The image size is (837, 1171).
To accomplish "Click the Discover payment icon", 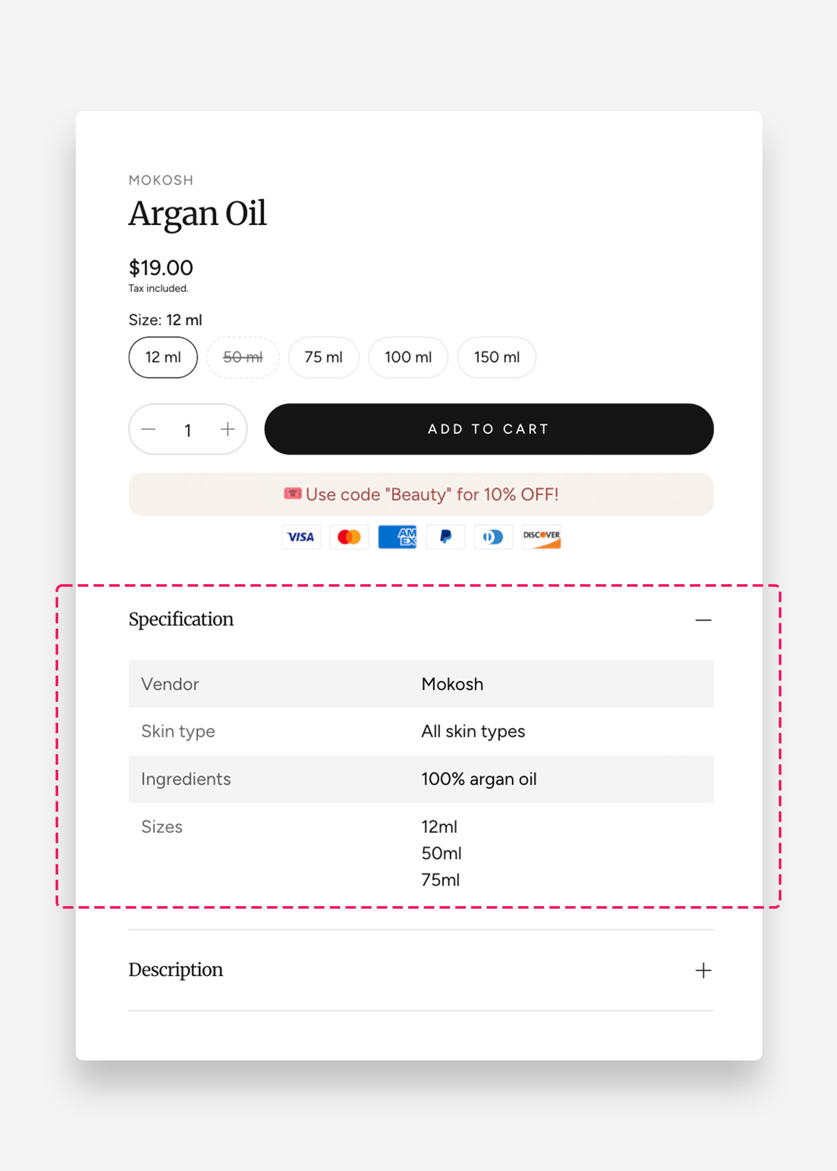I will 541,537.
